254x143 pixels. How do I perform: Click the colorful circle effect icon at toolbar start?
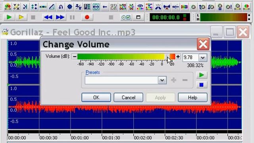tap(8, 7)
